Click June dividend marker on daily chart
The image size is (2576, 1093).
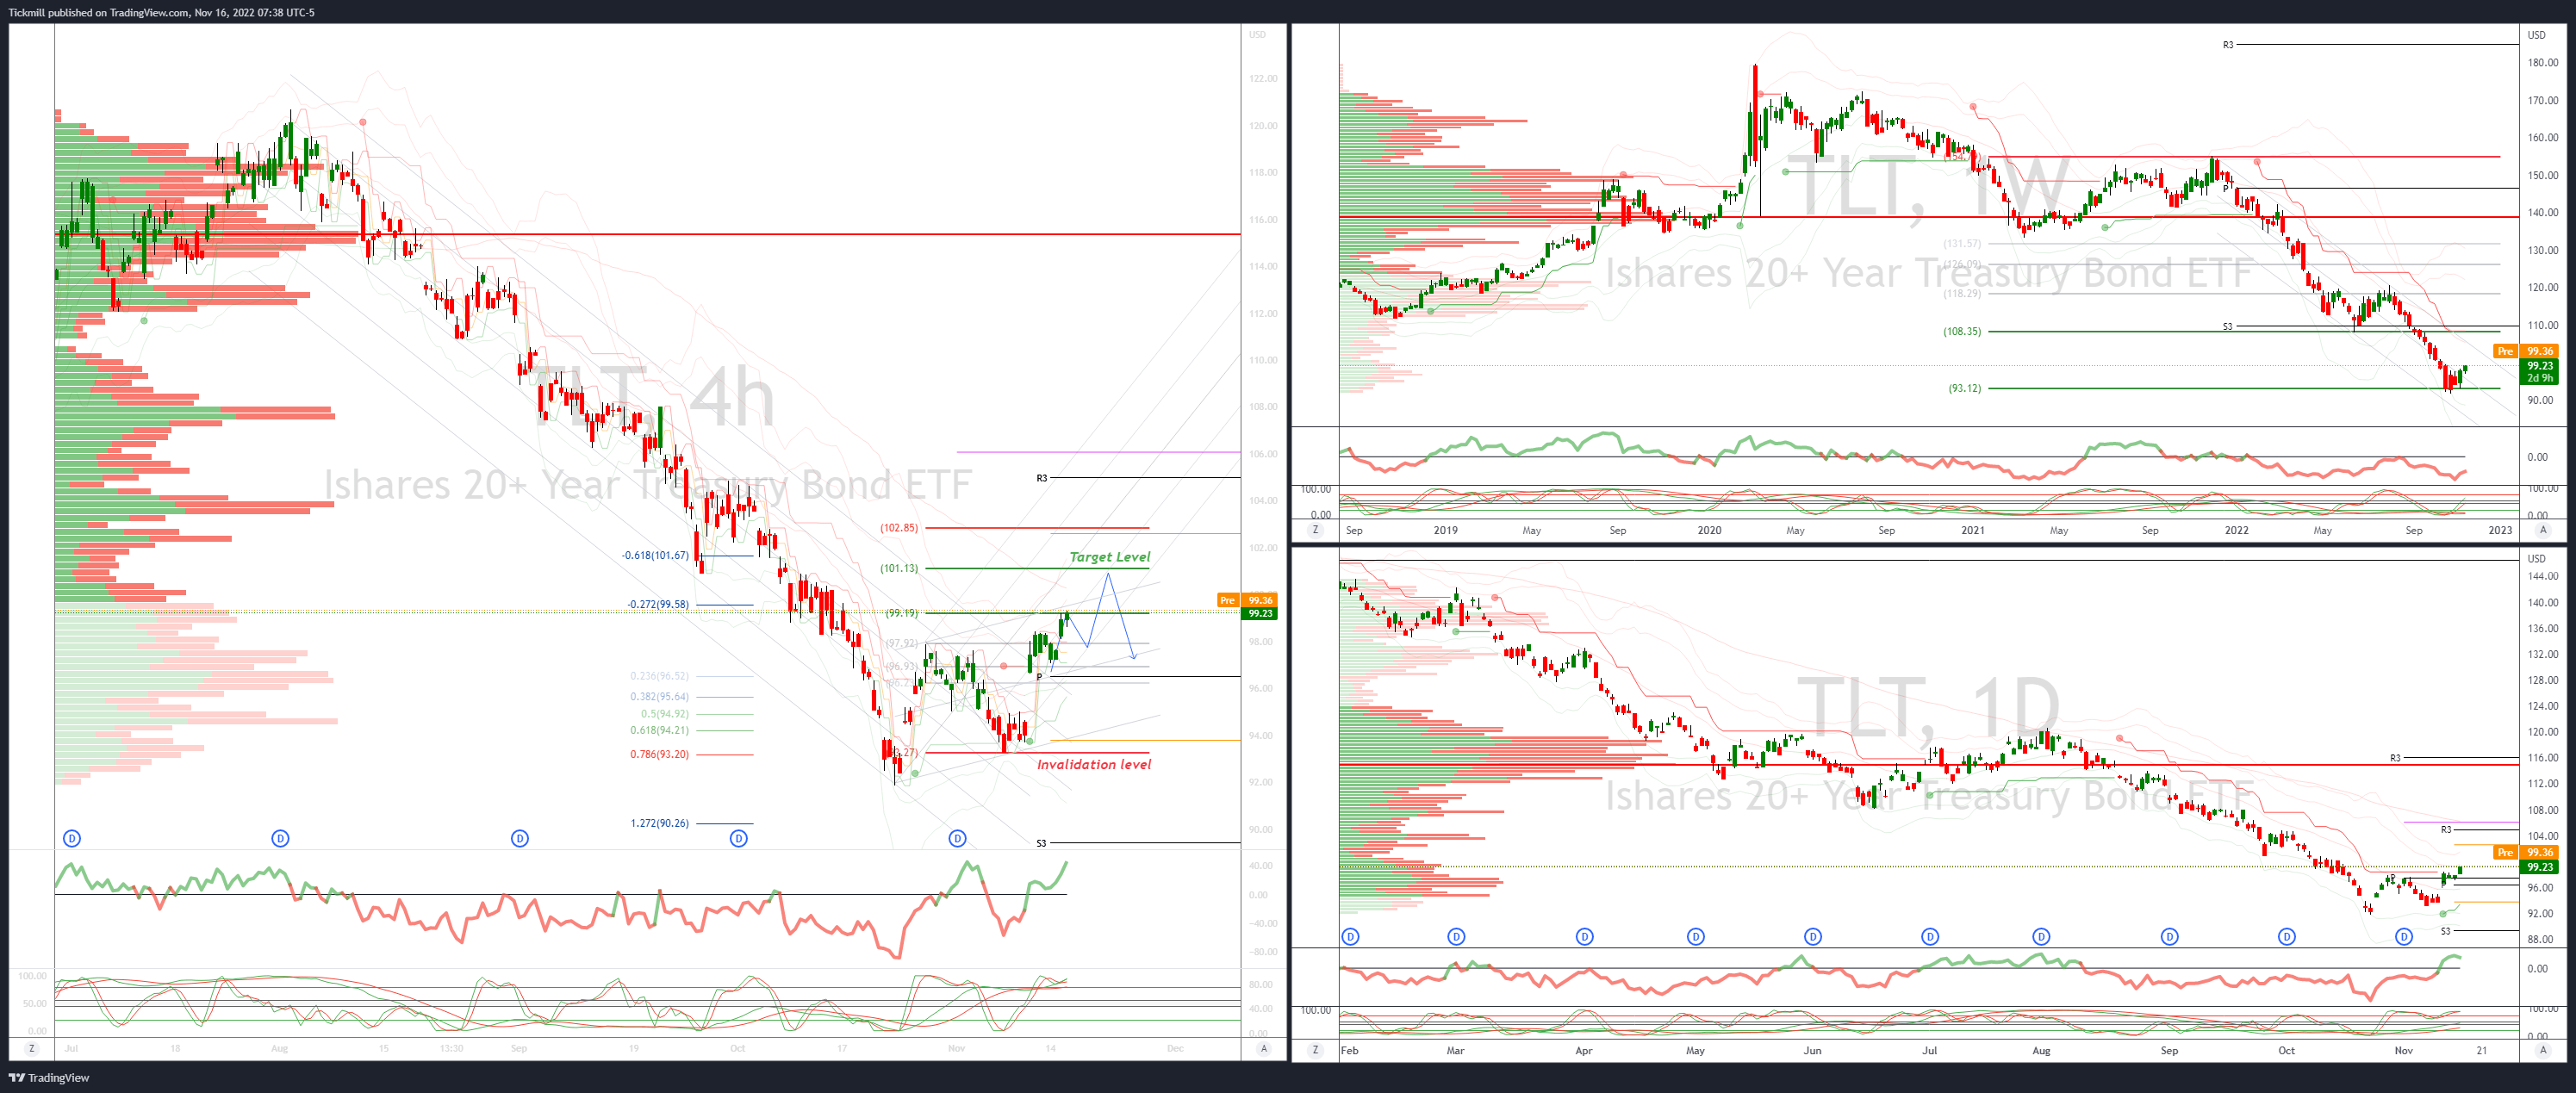(1813, 937)
